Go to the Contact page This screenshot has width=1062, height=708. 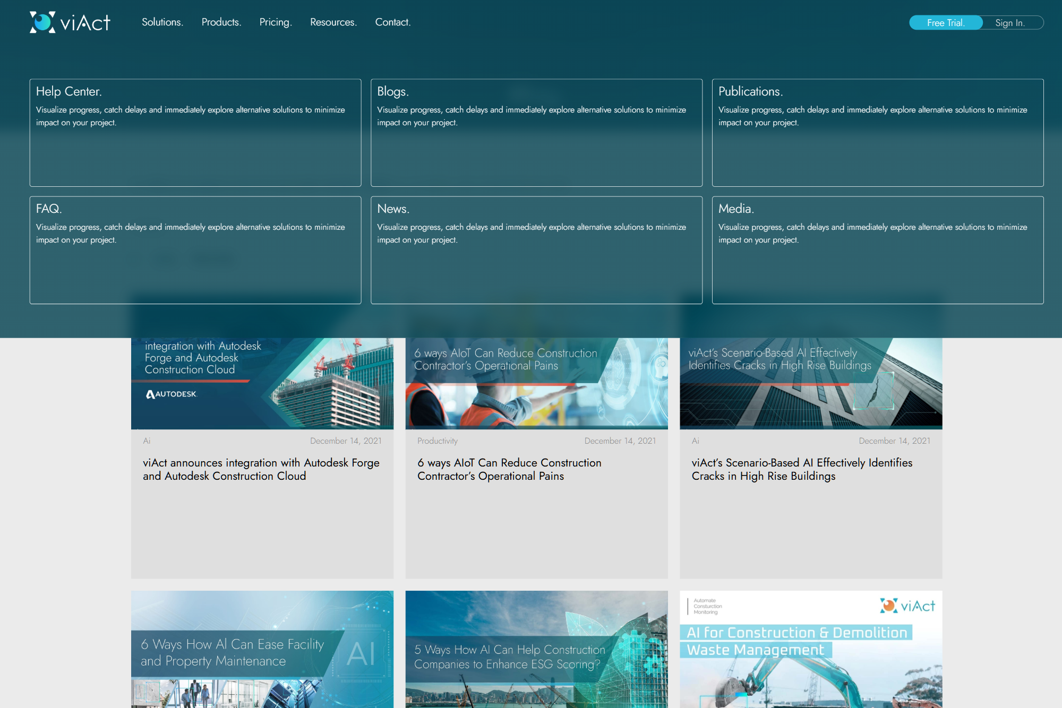point(392,22)
